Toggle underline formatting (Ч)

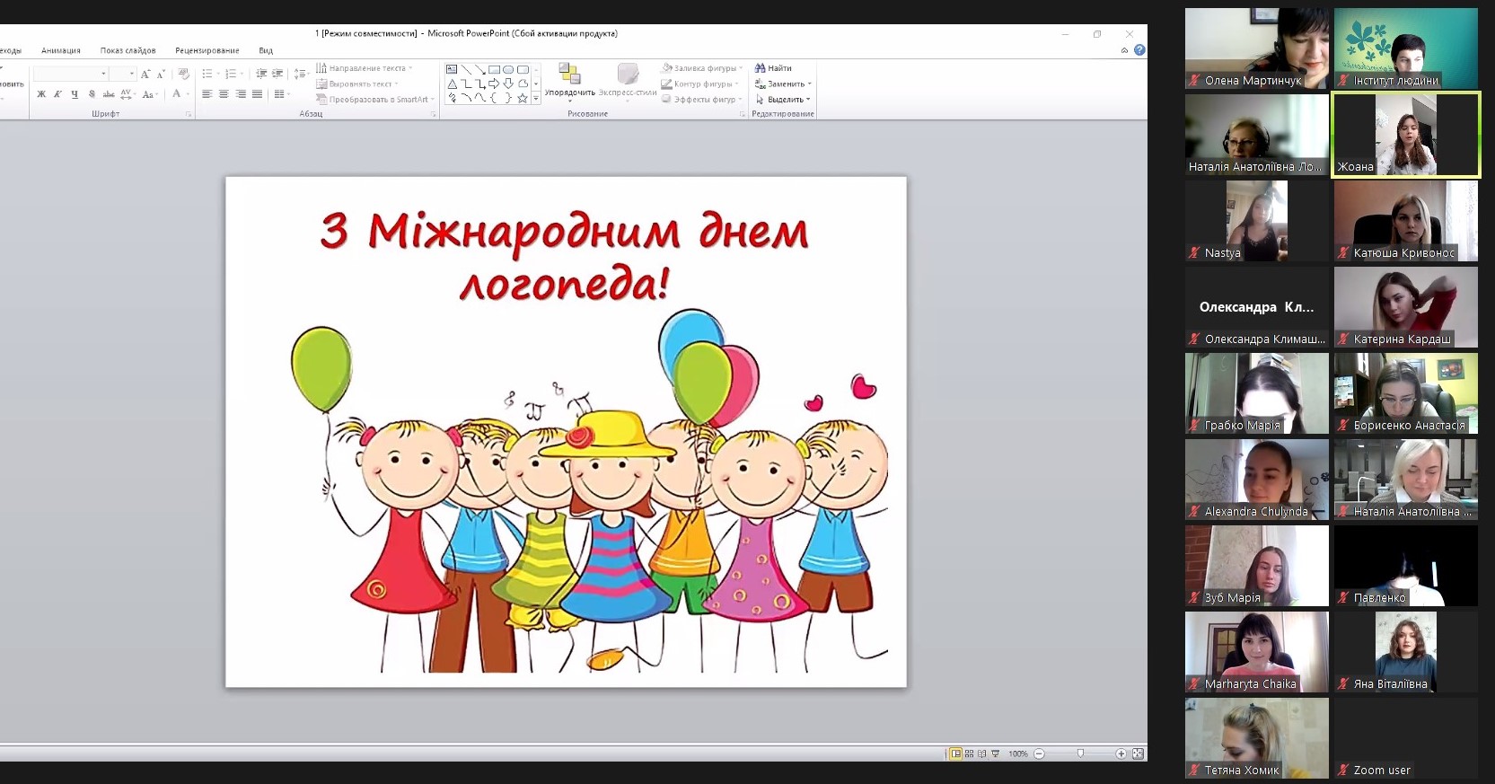pyautogui.click(x=75, y=94)
